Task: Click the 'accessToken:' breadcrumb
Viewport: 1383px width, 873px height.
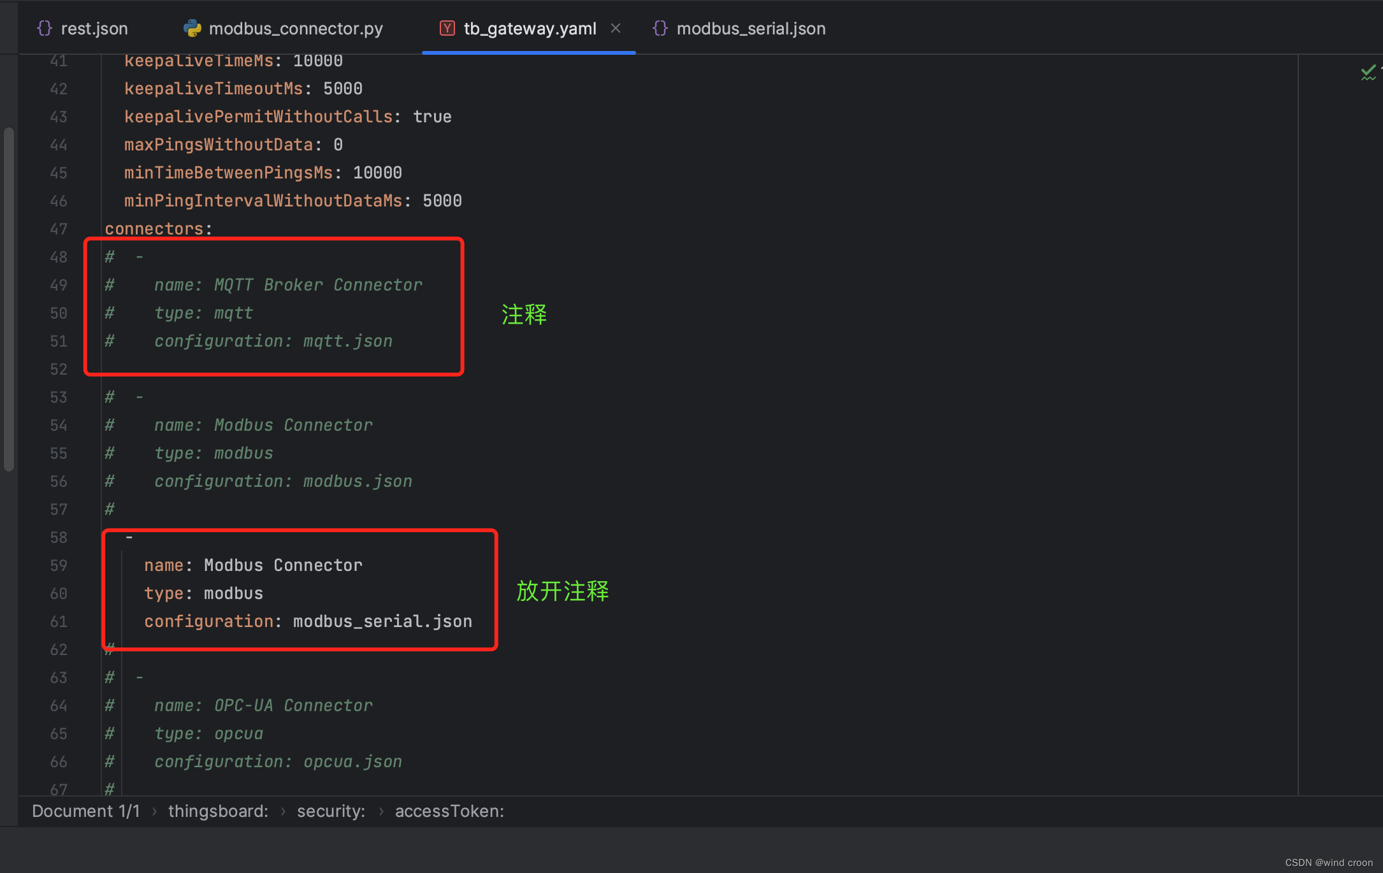Action: [x=449, y=811]
